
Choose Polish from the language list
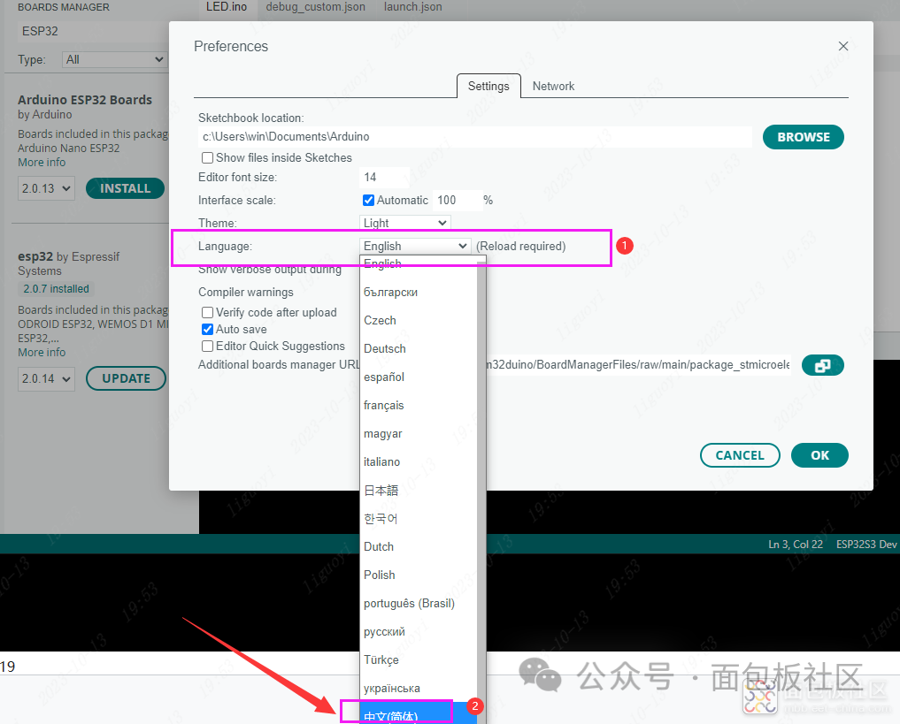[x=419, y=575]
